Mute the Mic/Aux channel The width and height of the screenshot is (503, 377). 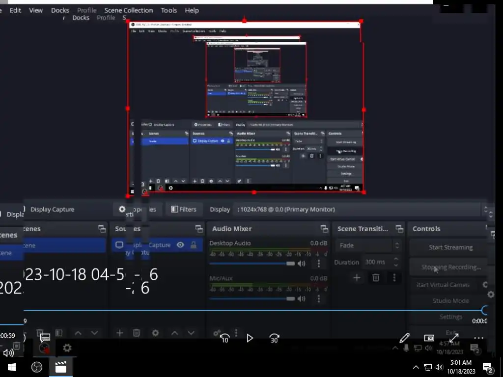(x=301, y=299)
